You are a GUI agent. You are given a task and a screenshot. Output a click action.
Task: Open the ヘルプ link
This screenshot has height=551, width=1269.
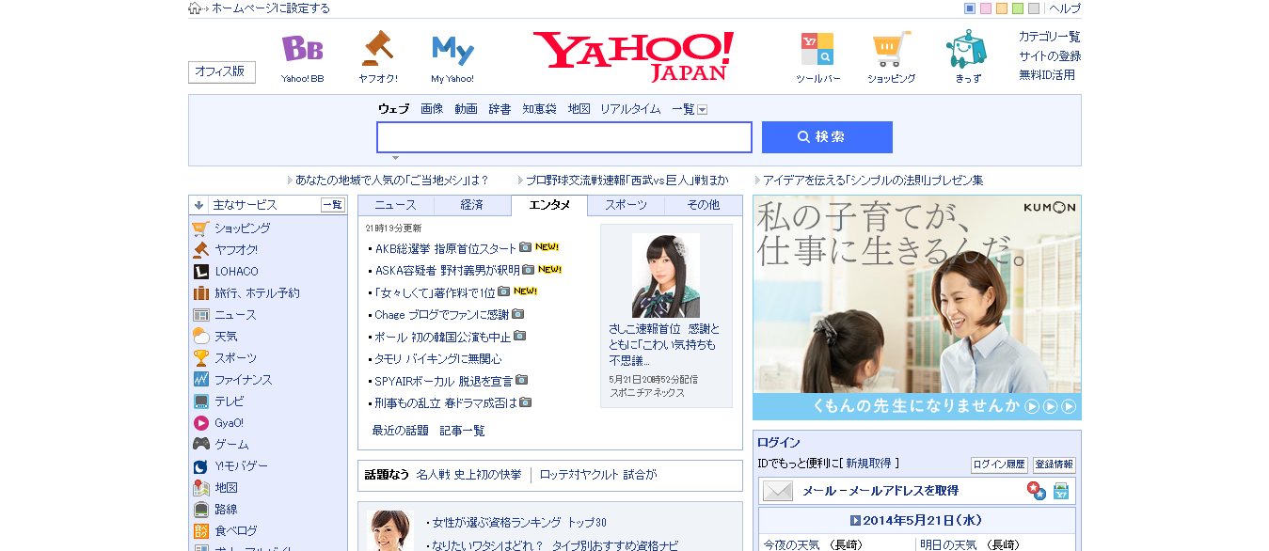(1065, 8)
